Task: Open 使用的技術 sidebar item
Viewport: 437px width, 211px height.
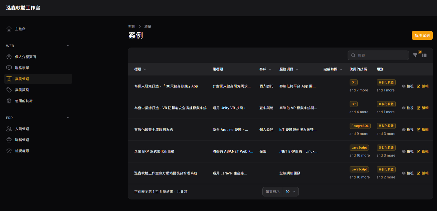Action: coord(38,101)
